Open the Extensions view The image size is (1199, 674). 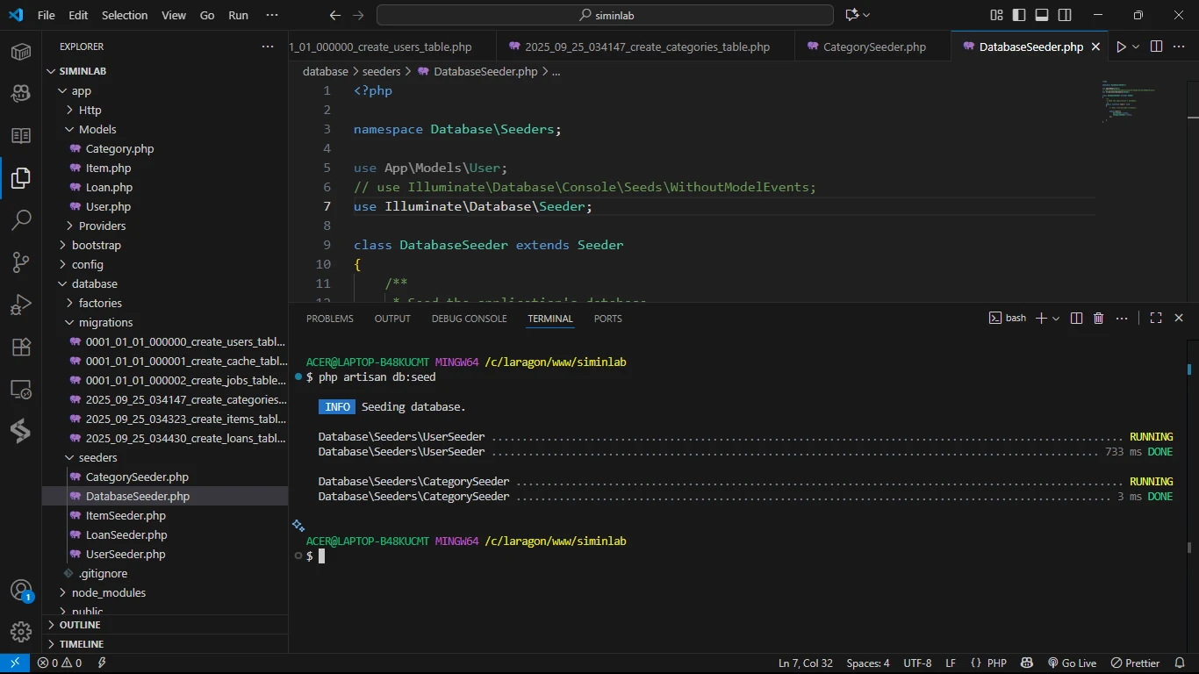click(21, 347)
